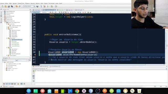
Task: Open the project configuration combo box
Action: [x=29, y=6]
